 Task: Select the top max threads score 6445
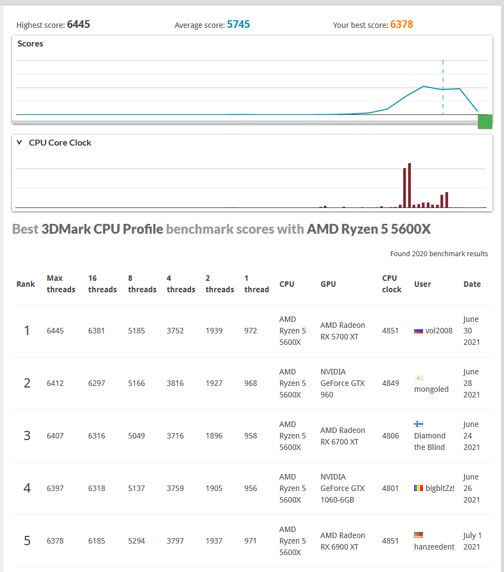coord(55,331)
